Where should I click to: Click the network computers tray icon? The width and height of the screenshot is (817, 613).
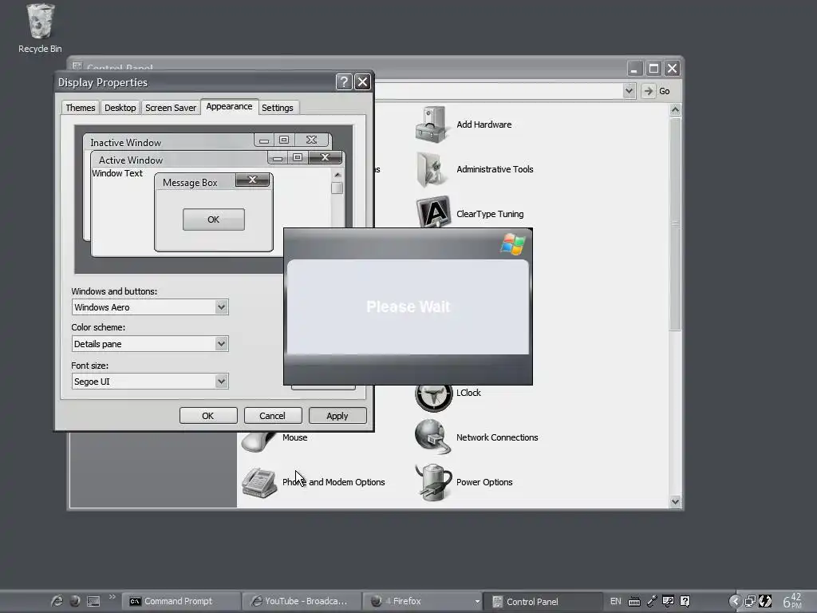(x=750, y=602)
